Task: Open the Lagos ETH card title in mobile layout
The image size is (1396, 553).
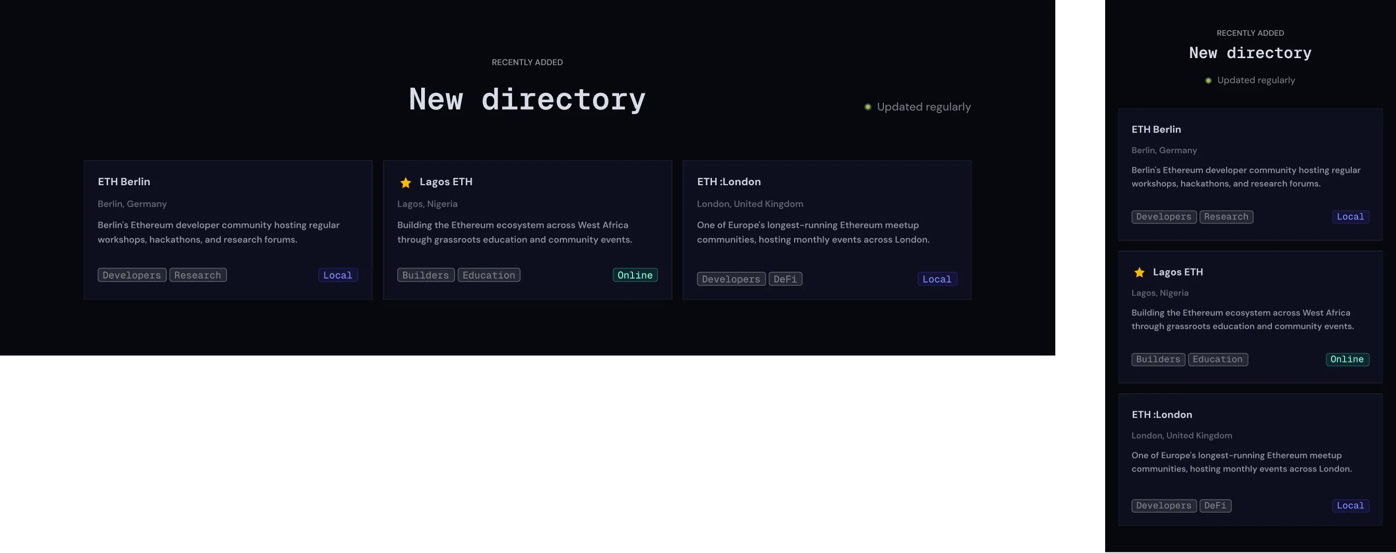Action: click(x=1177, y=272)
